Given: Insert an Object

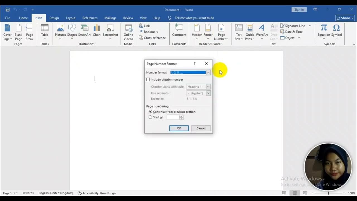Looking at the screenshot, I should tap(288, 38).
